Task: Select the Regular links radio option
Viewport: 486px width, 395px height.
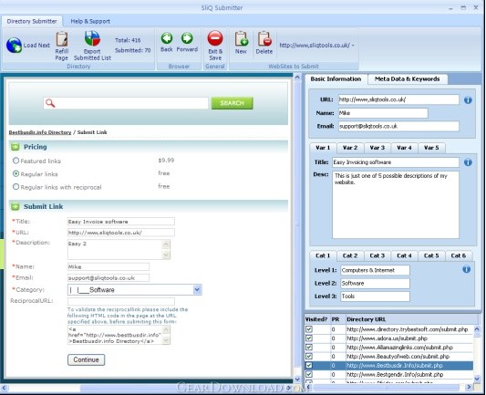Action: 16,173
